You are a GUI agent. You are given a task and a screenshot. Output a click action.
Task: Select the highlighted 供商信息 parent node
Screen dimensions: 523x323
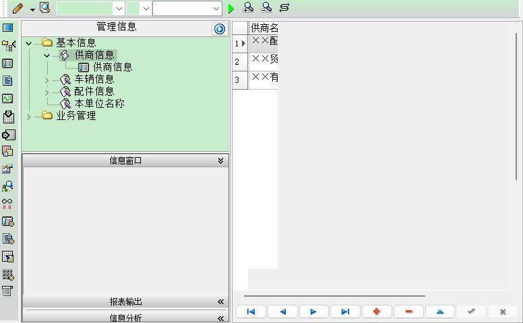pyautogui.click(x=94, y=55)
